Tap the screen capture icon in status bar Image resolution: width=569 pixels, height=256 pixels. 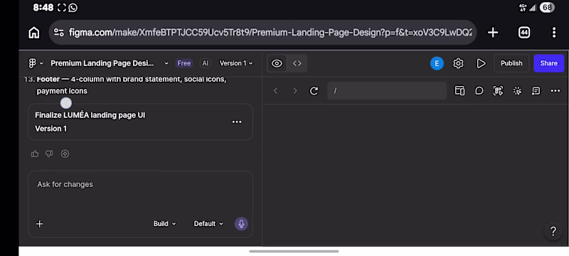point(62,8)
